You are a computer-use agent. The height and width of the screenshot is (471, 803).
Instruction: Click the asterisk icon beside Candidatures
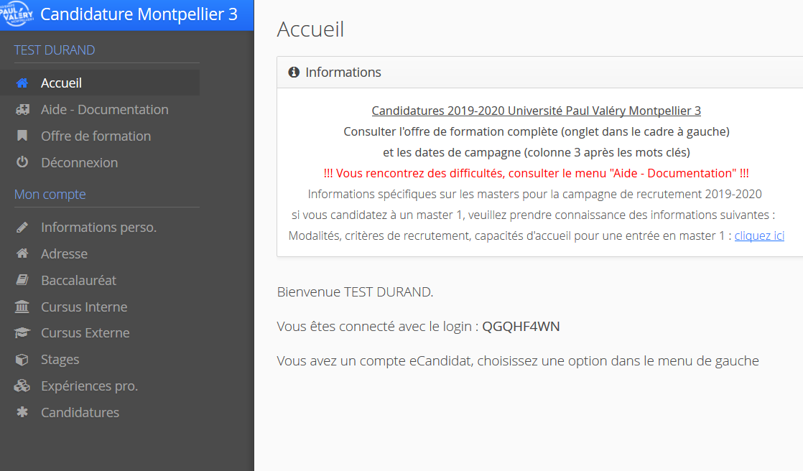pos(22,413)
